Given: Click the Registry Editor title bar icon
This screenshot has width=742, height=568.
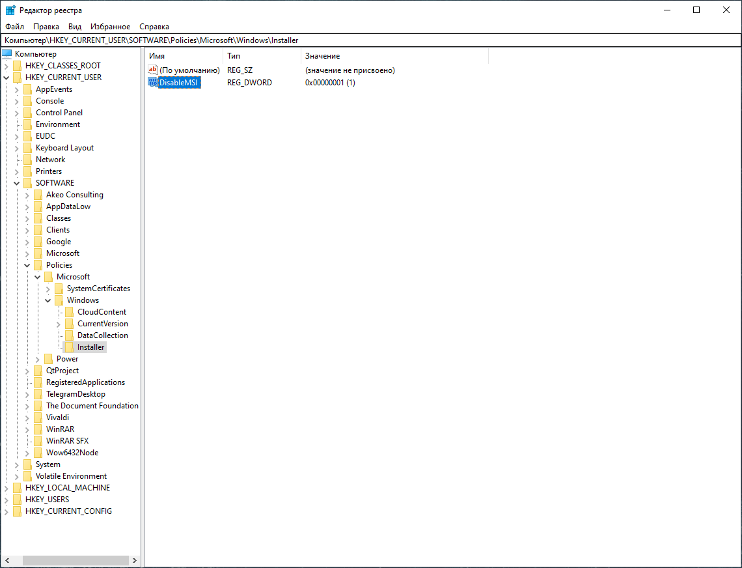Looking at the screenshot, I should pyautogui.click(x=10, y=10).
